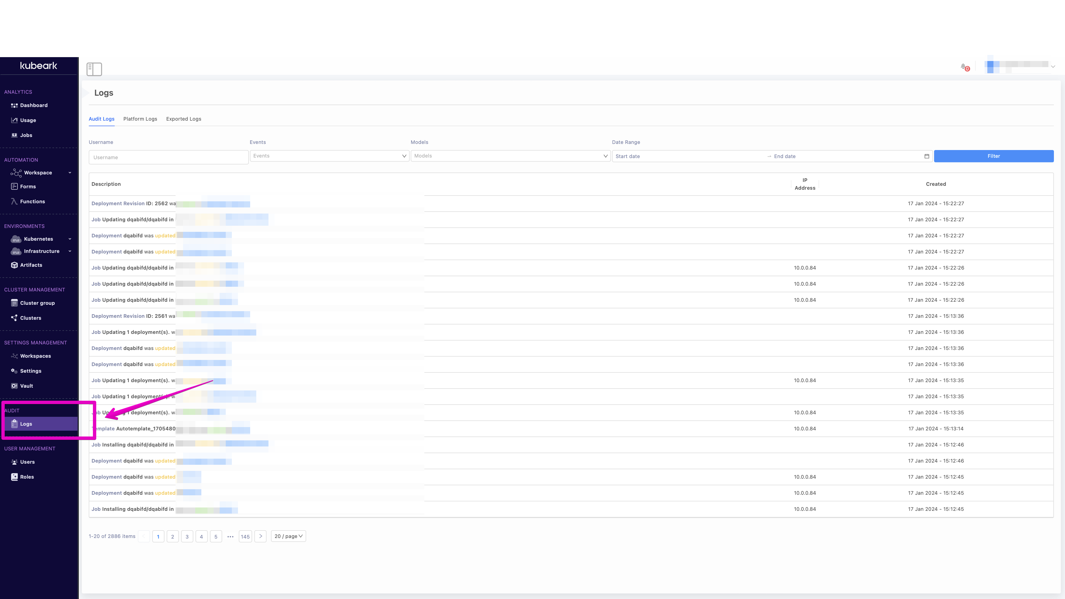Toggle the sidebar collapse icon
The height and width of the screenshot is (599, 1065).
point(94,69)
